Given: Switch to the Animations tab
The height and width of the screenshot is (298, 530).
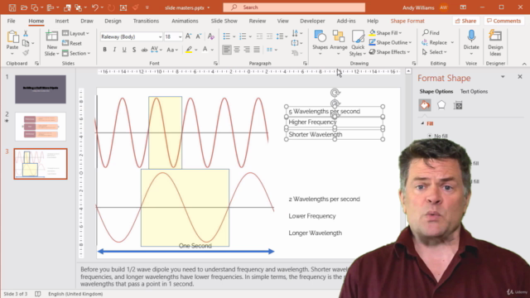Looking at the screenshot, I should pos(185,21).
